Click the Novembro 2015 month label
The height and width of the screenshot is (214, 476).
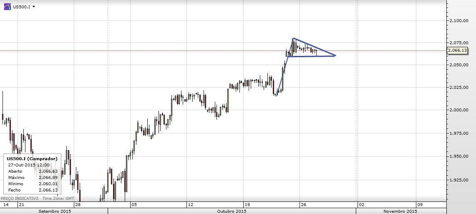[400, 211]
